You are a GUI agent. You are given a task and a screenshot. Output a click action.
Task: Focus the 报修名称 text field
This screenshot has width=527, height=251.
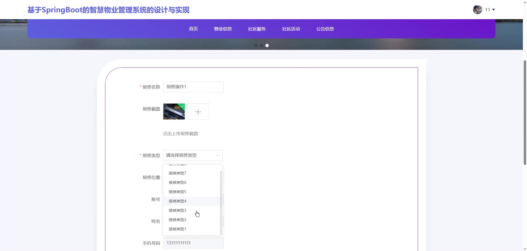193,87
